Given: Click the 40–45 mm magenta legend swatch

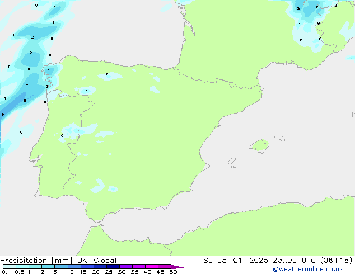Looking at the screenshot, I should pos(152,267).
